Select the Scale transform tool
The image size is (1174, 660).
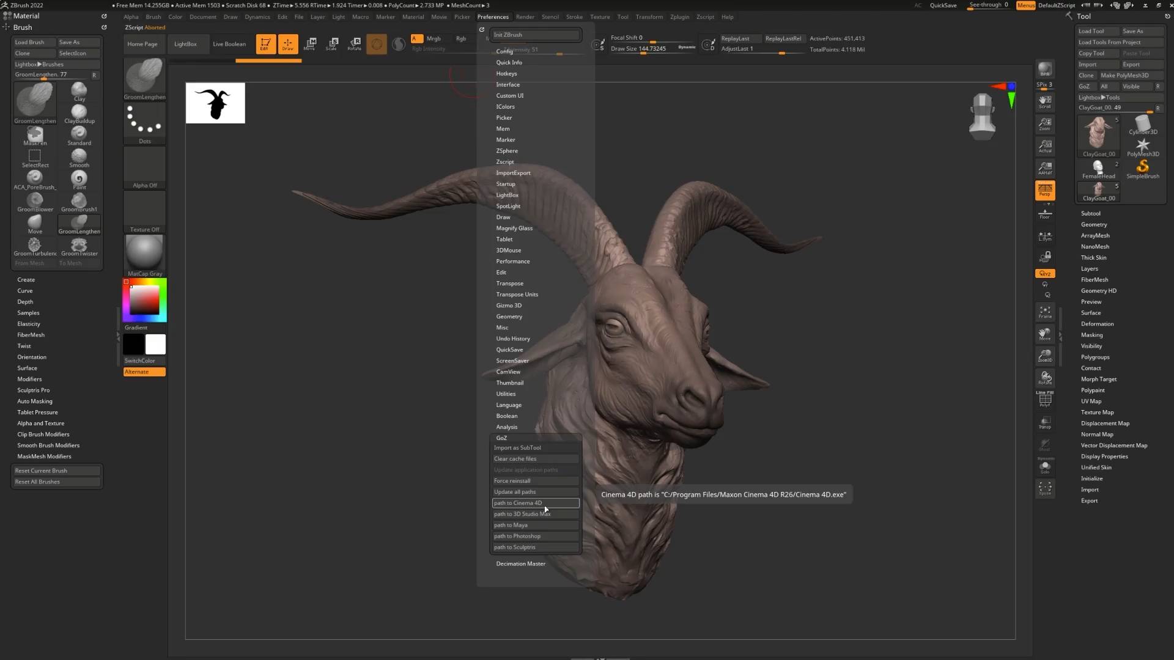click(332, 43)
